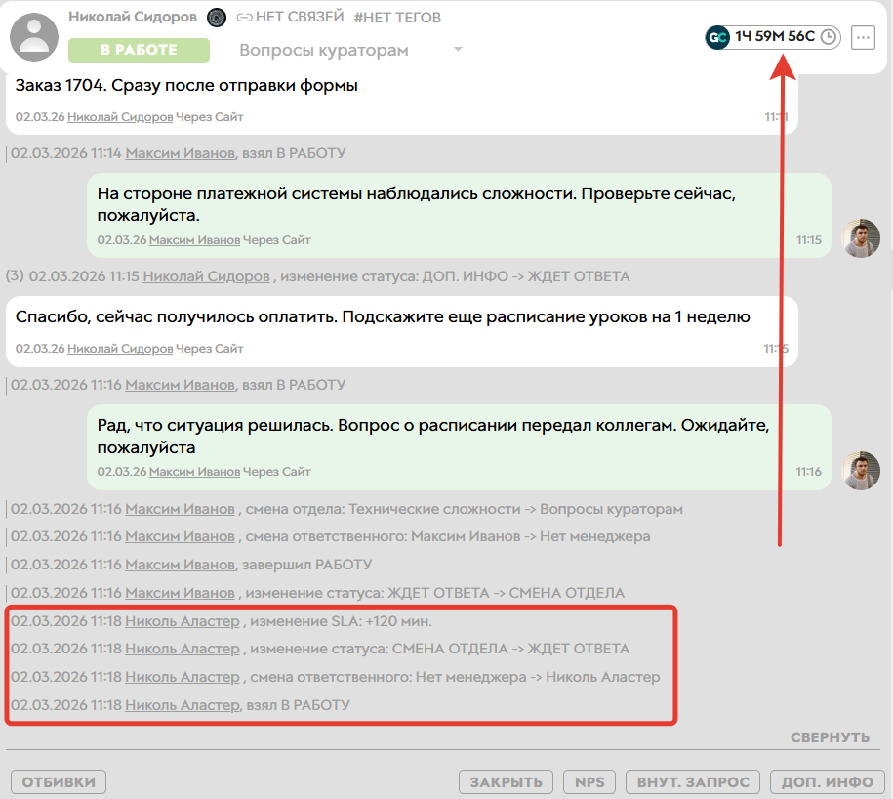893x799 pixels.
Task: Open Николь Аластер link in the изменение SLA row
Action: point(183,621)
